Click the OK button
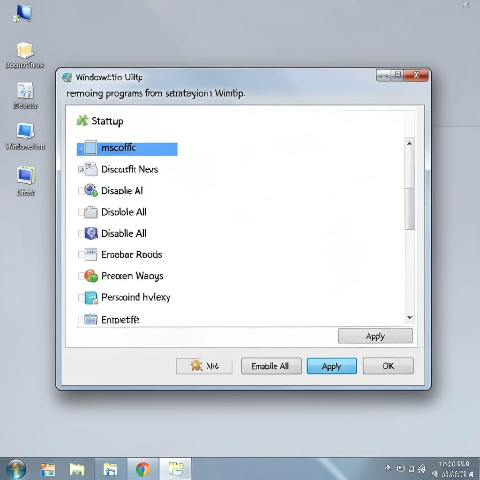The height and width of the screenshot is (480, 480). tap(388, 366)
